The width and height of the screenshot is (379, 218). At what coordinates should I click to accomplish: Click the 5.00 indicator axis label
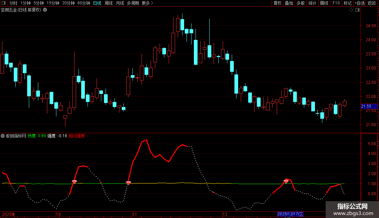[x=372, y=144]
